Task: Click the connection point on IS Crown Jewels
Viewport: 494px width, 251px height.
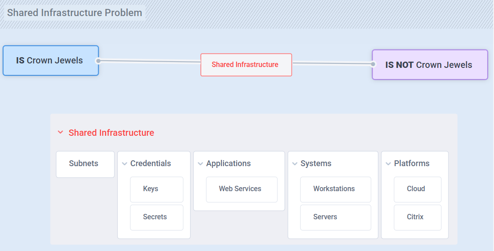Action: point(98,61)
